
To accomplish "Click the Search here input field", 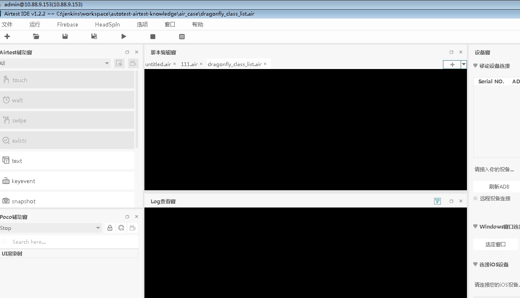I will pos(69,242).
